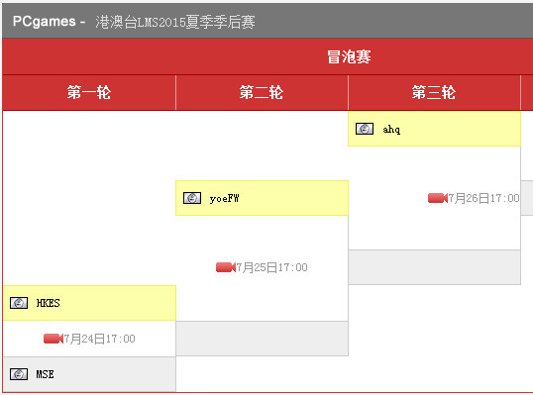The height and width of the screenshot is (395, 533).
Task: Click the HKES team logo icon
Action: click(x=19, y=303)
